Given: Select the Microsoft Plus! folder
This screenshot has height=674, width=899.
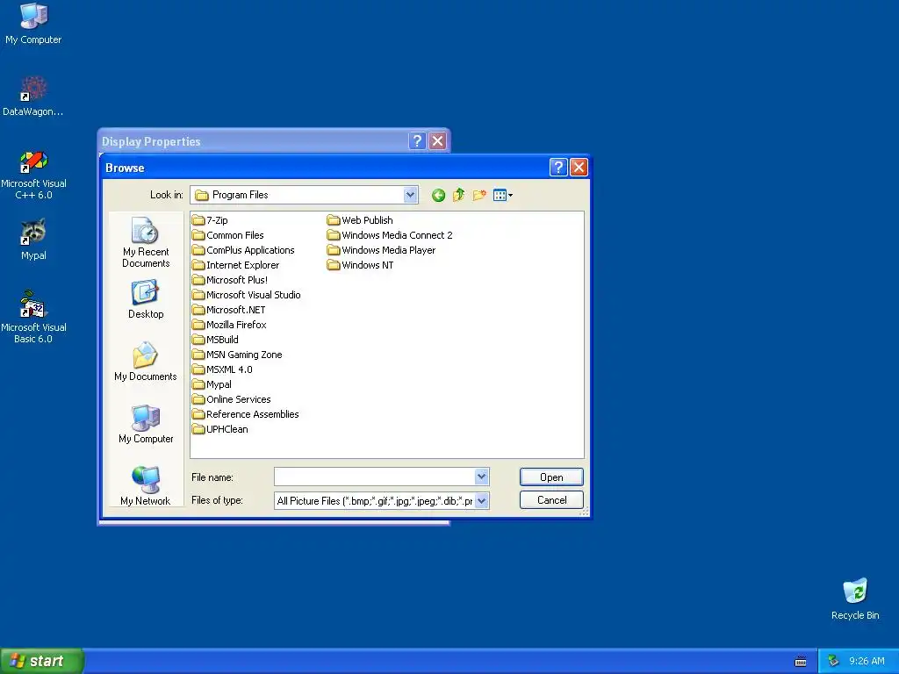Looking at the screenshot, I should tap(230, 280).
